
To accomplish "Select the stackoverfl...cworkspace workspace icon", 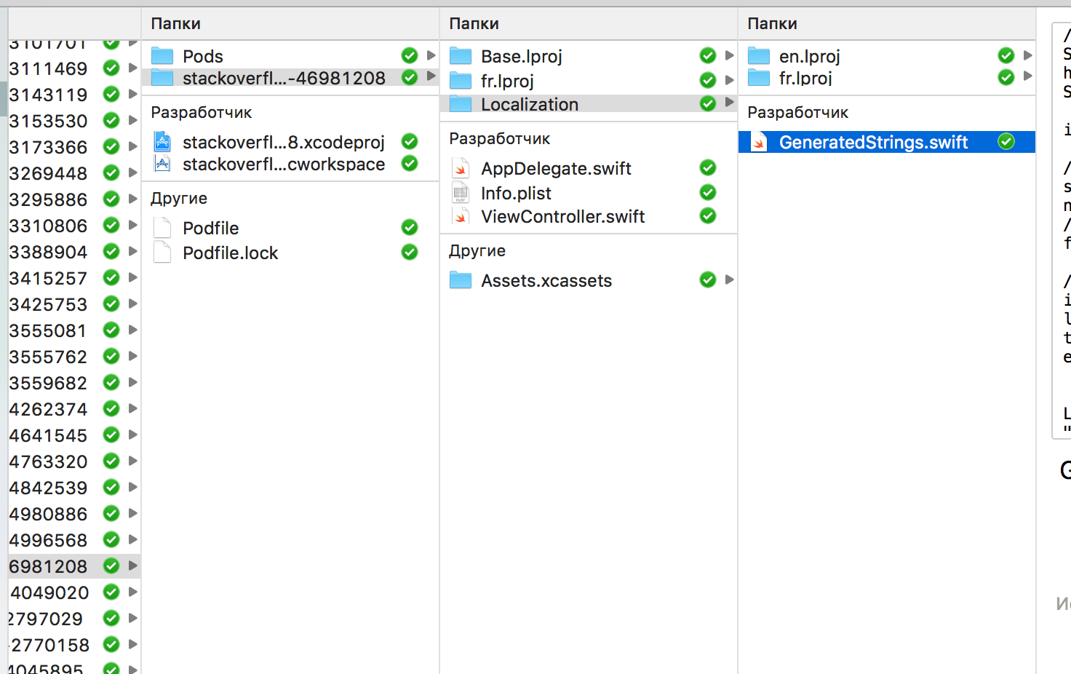I will 162,164.
